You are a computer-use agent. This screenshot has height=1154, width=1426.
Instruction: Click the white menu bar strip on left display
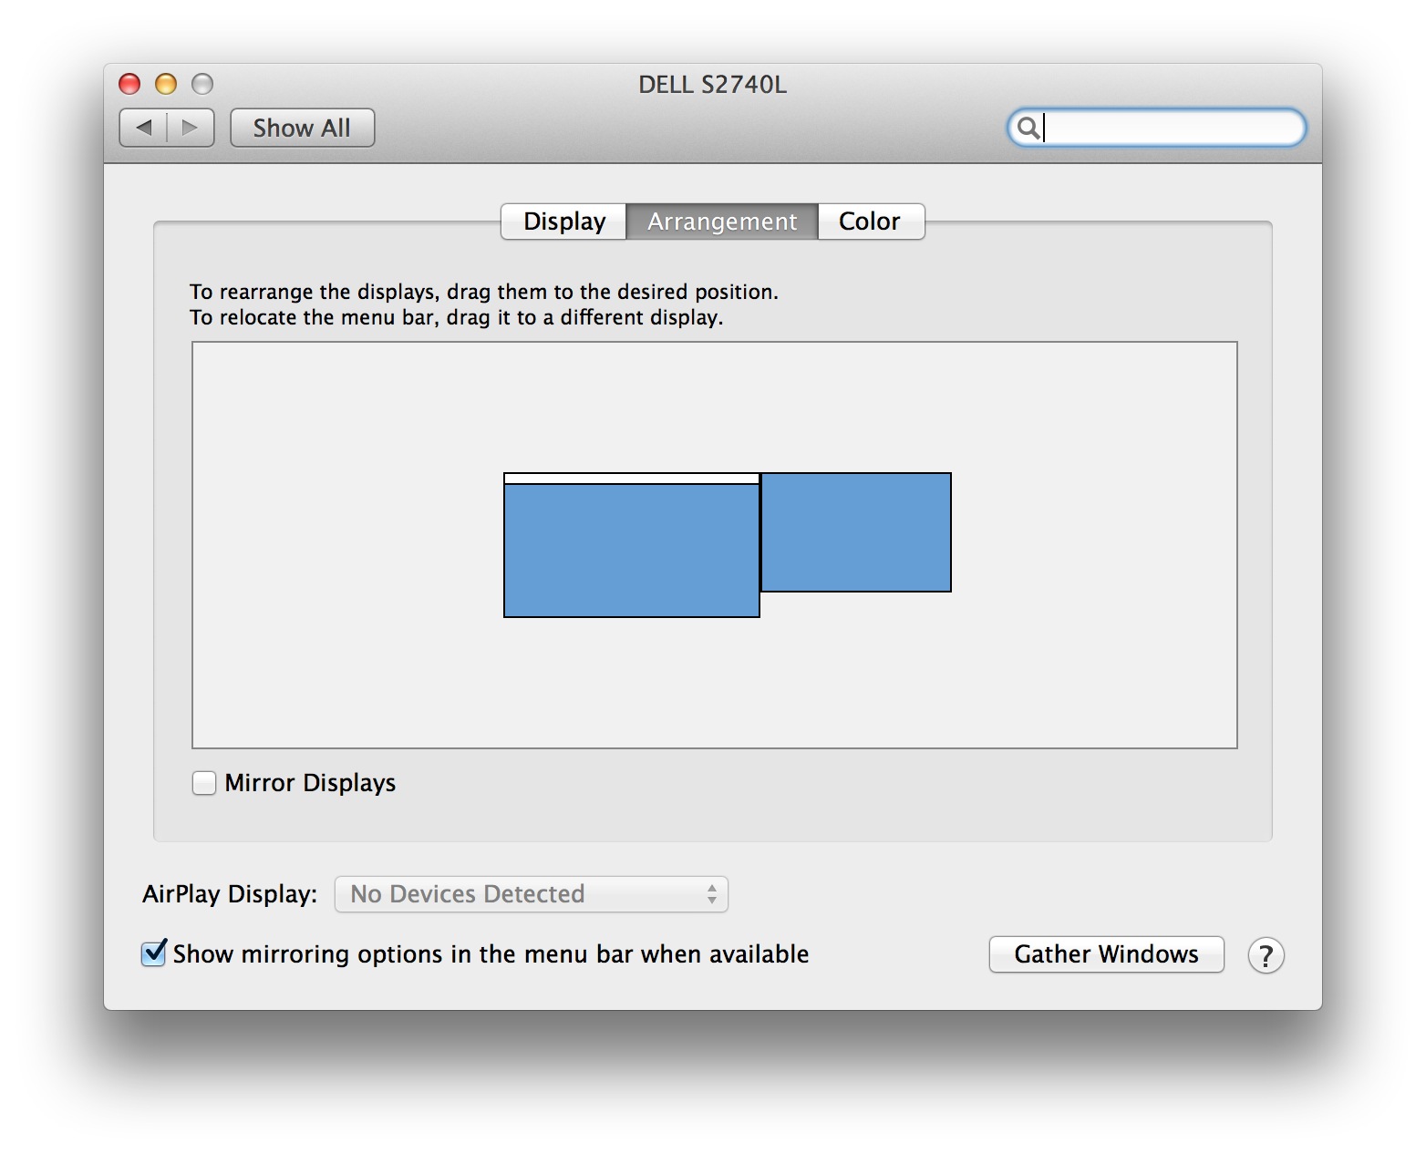(632, 479)
